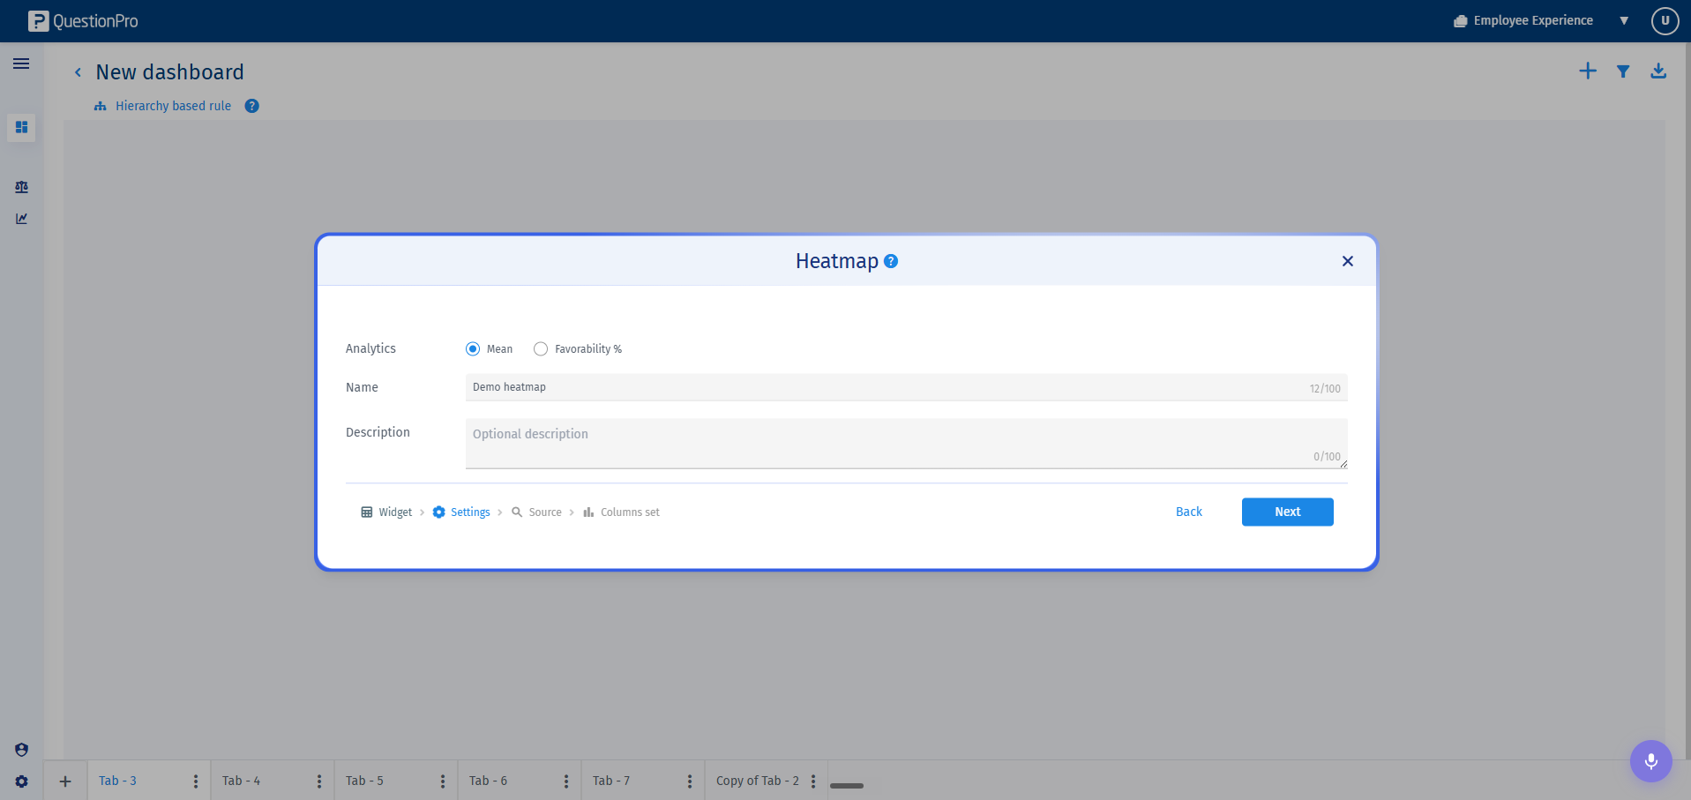Go to Source step in breadcrumb
Viewport: 1691px width, 800px height.
point(536,512)
